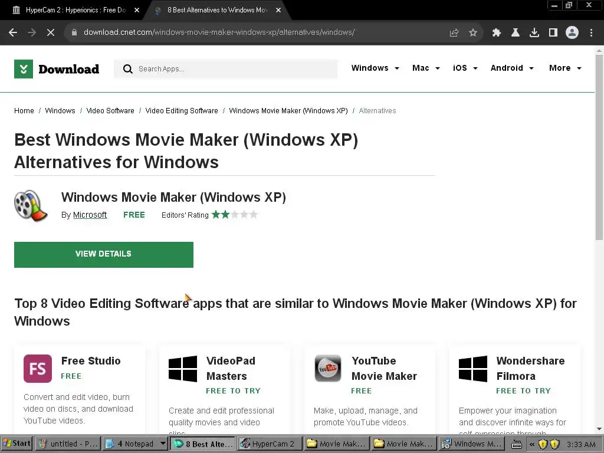Screen dimensions: 604x453
Task: Open the Mac dropdown menu
Action: [426, 68]
